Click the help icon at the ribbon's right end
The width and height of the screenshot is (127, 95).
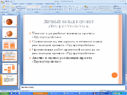[x=126, y=4]
